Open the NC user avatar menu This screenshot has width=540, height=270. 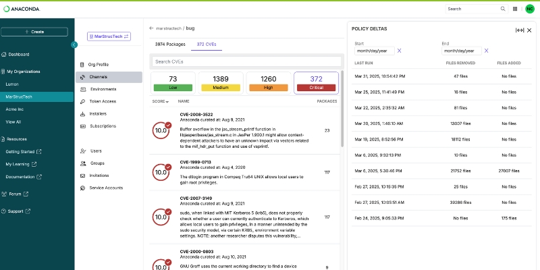tap(530, 9)
